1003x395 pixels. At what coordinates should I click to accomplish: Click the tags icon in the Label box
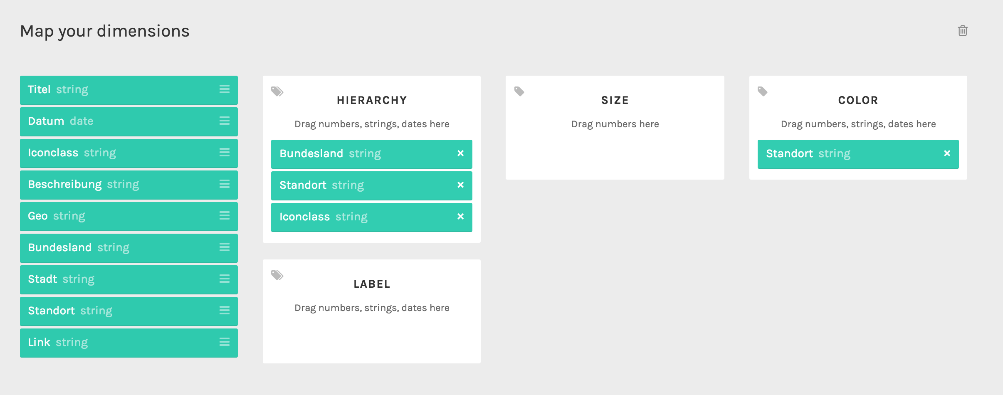point(277,275)
